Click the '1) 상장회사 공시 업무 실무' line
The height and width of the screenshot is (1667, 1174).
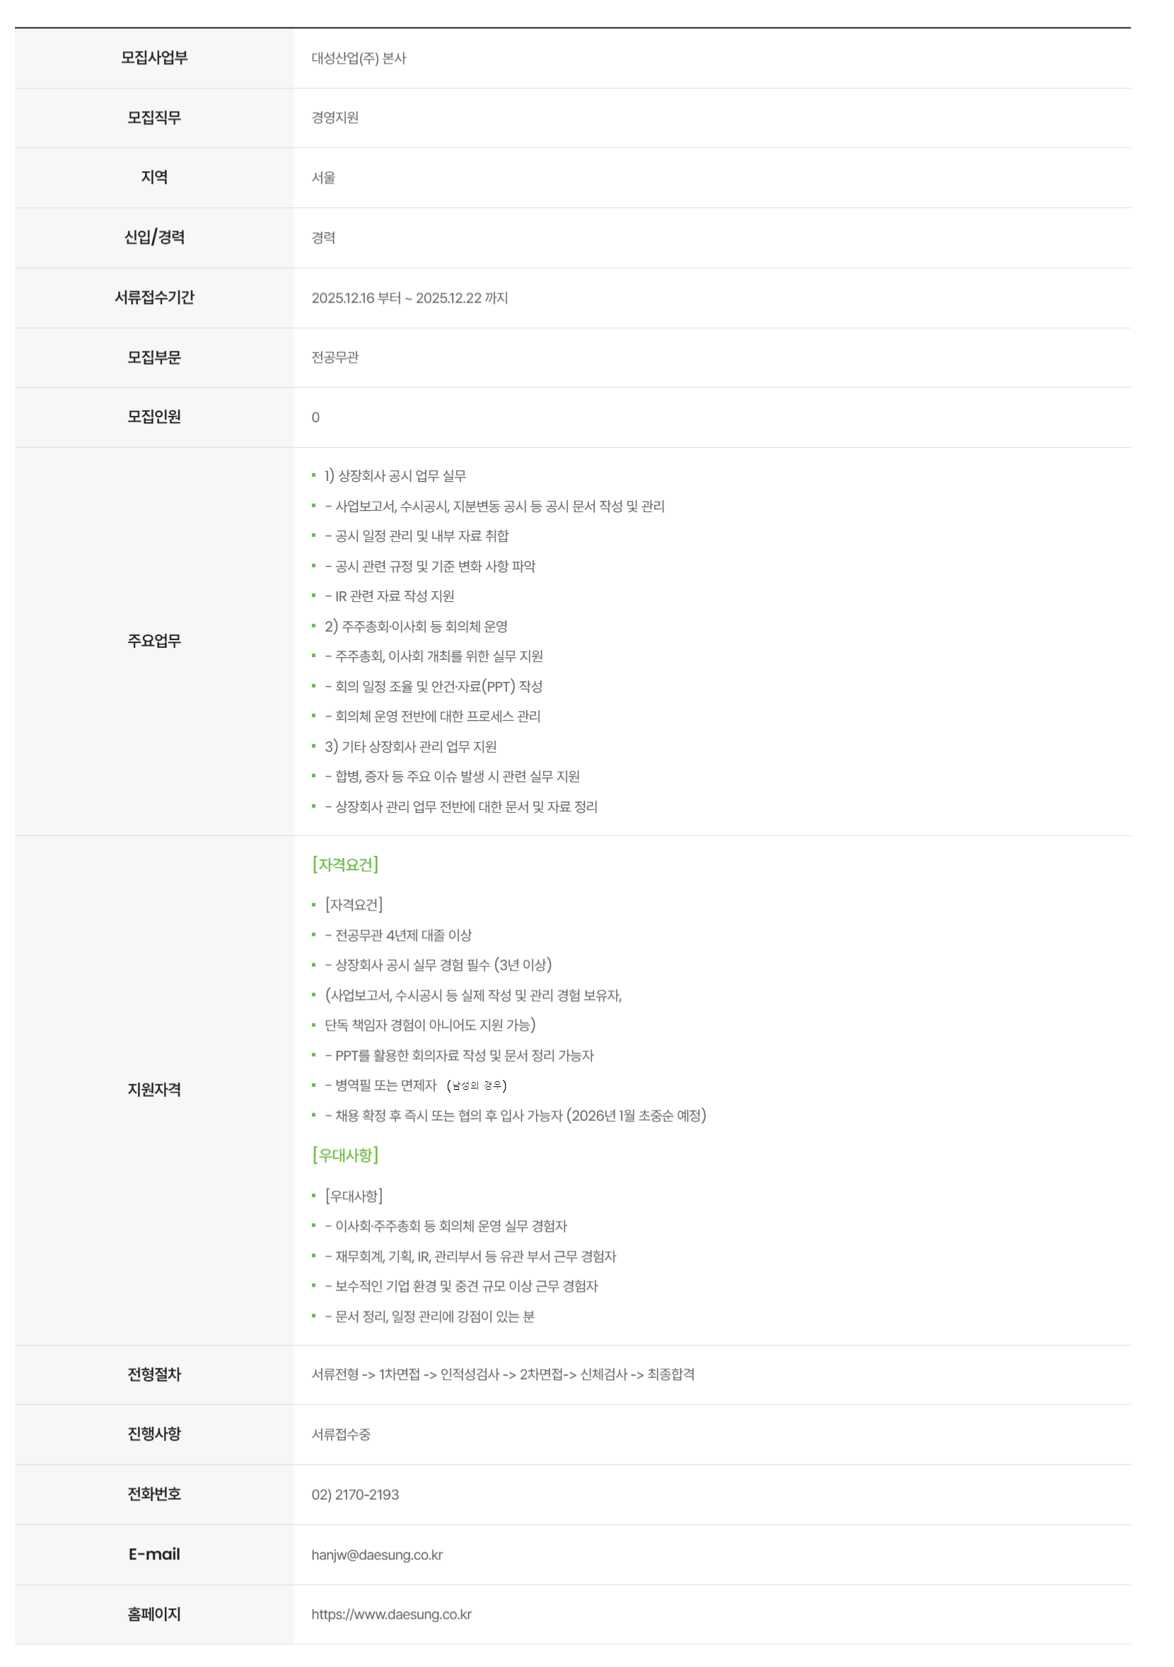395,475
